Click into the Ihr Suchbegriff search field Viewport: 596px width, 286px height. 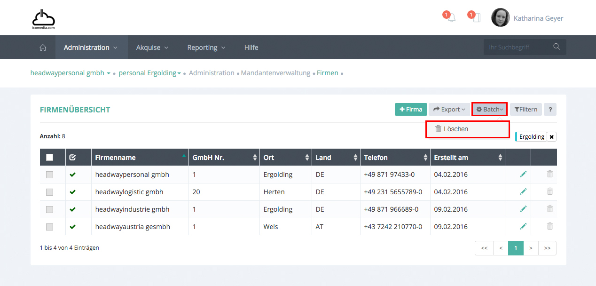(x=517, y=47)
